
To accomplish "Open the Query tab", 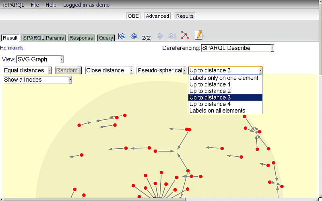I will pos(106,38).
